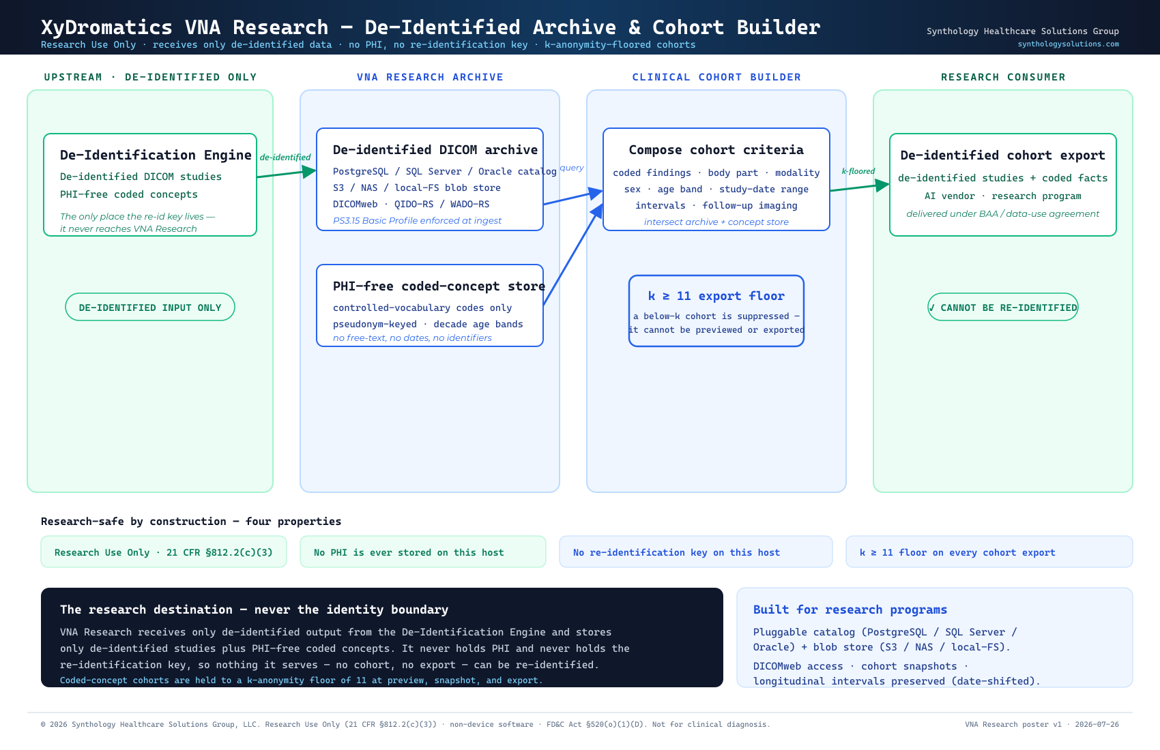Click the 'VNA RESEARCH ARCHIVE' column heading

(430, 77)
